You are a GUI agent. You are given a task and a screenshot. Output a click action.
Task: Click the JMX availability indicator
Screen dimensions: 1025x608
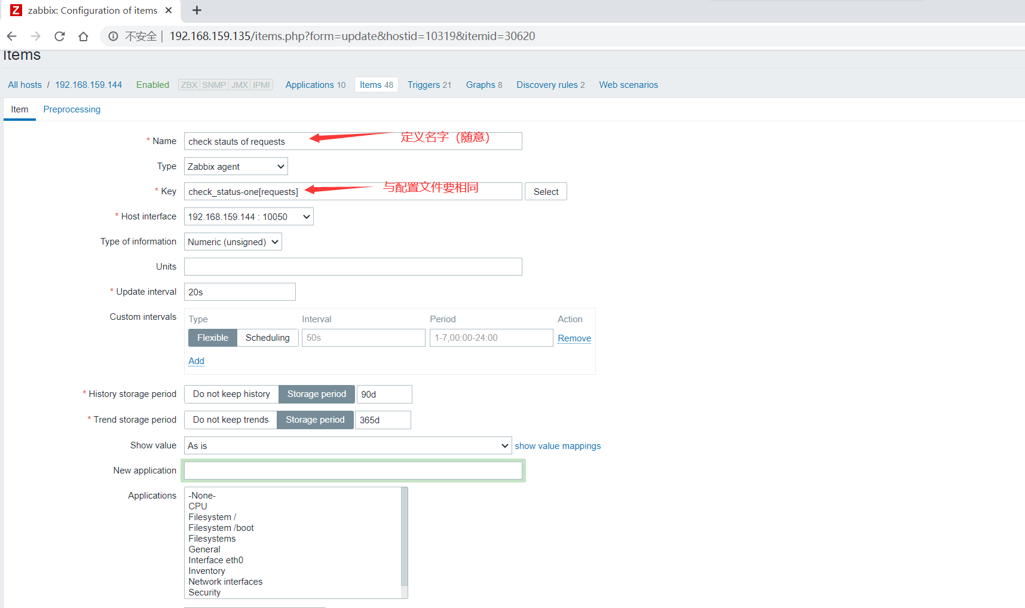(240, 85)
